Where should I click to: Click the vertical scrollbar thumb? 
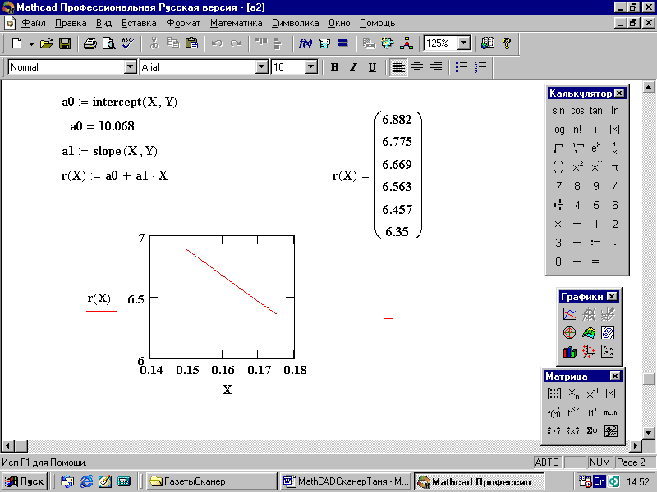click(x=648, y=379)
